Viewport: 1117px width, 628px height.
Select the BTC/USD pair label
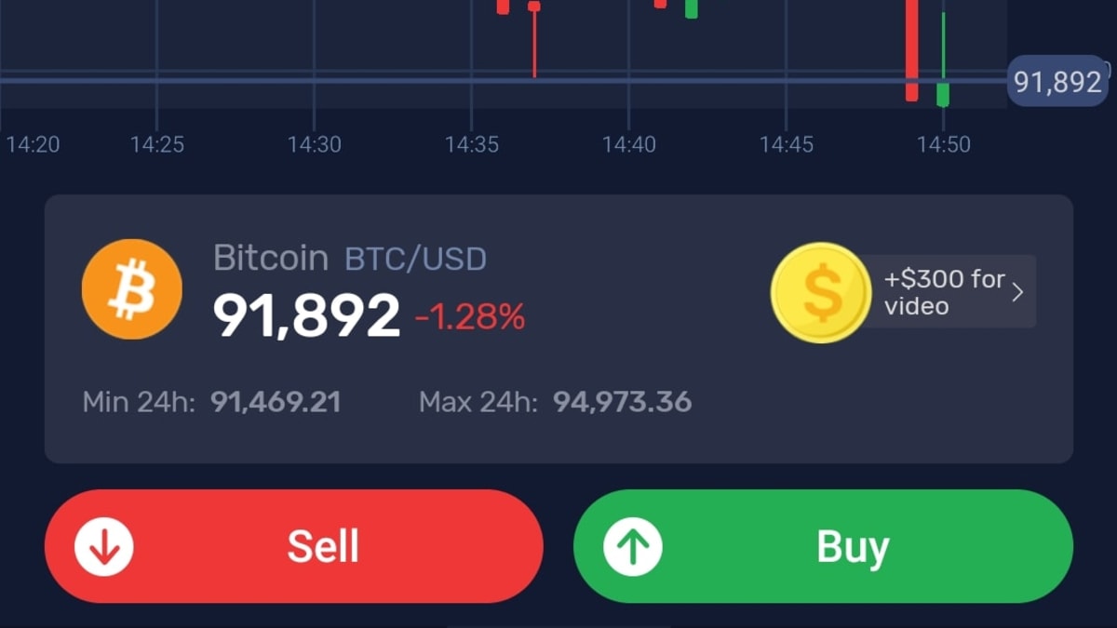pos(415,258)
